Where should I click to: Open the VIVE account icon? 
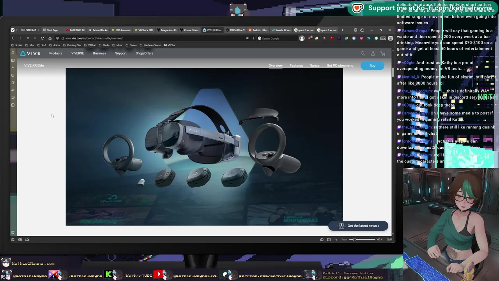coord(373,53)
